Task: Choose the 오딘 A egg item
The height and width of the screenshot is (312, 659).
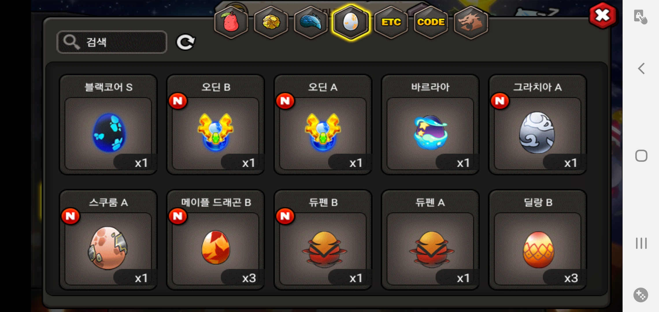Action: coord(323,125)
